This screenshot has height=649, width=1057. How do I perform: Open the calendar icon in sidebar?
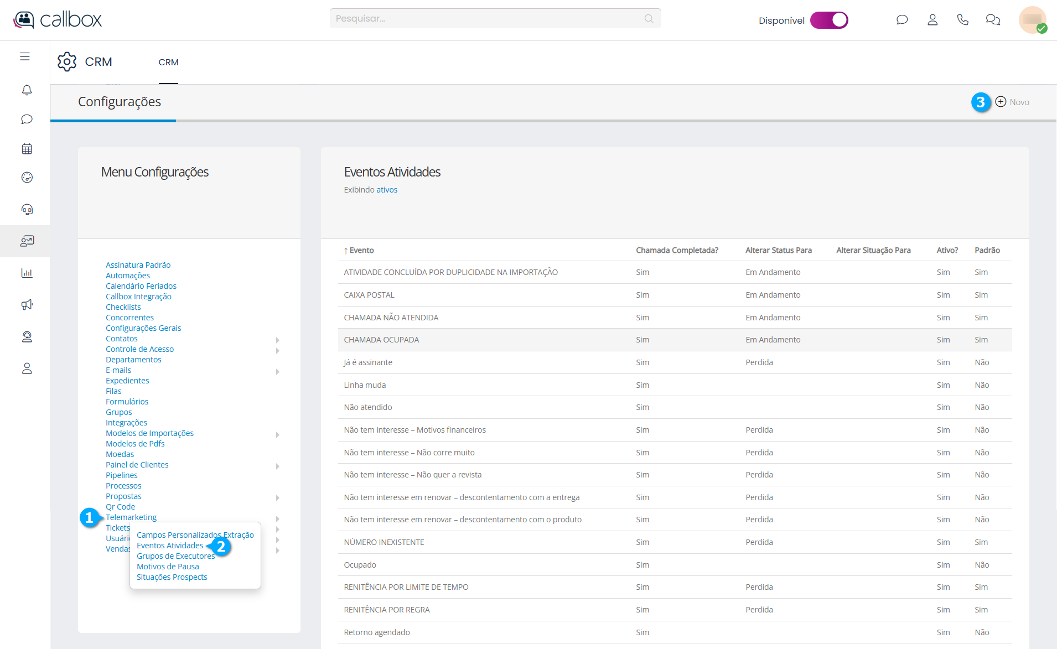click(x=27, y=149)
